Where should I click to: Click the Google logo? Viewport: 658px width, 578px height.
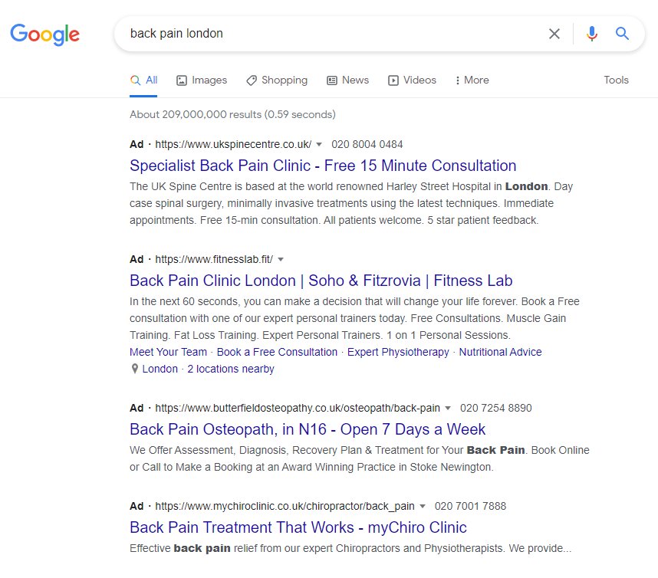click(x=45, y=34)
